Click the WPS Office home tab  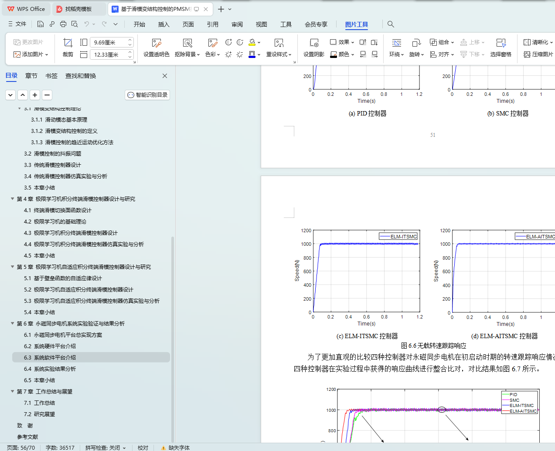click(26, 9)
